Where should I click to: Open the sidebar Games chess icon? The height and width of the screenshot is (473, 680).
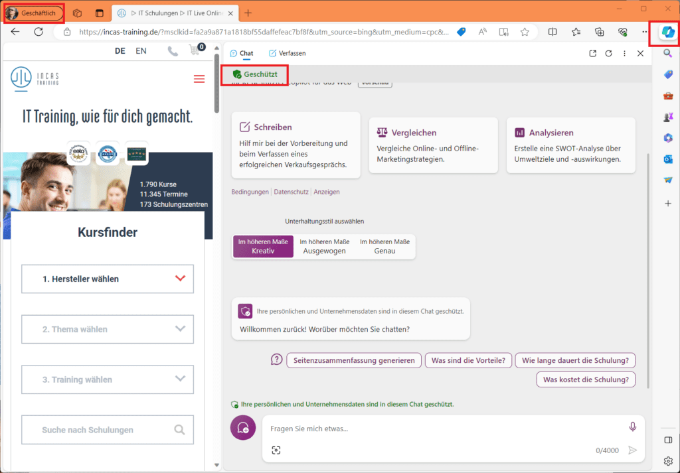click(x=668, y=117)
